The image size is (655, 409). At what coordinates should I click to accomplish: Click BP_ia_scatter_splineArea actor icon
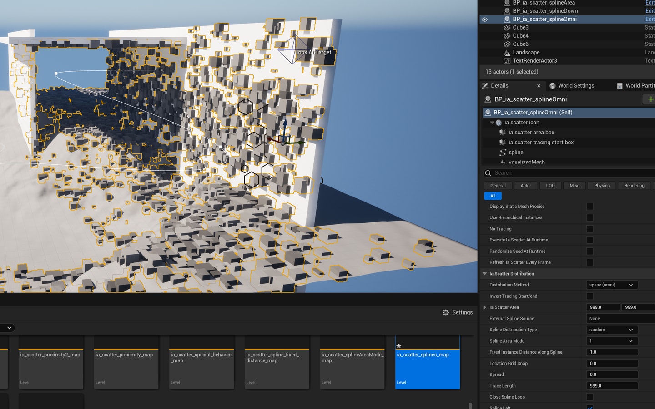(x=507, y=3)
